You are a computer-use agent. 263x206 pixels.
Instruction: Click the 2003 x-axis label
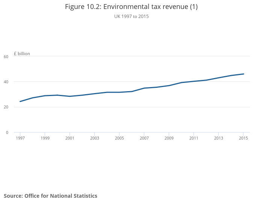(95, 138)
